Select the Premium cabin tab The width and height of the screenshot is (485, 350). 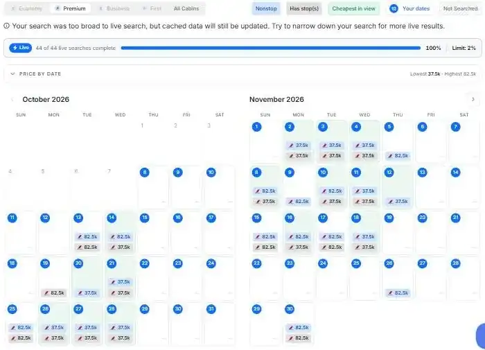(x=71, y=8)
